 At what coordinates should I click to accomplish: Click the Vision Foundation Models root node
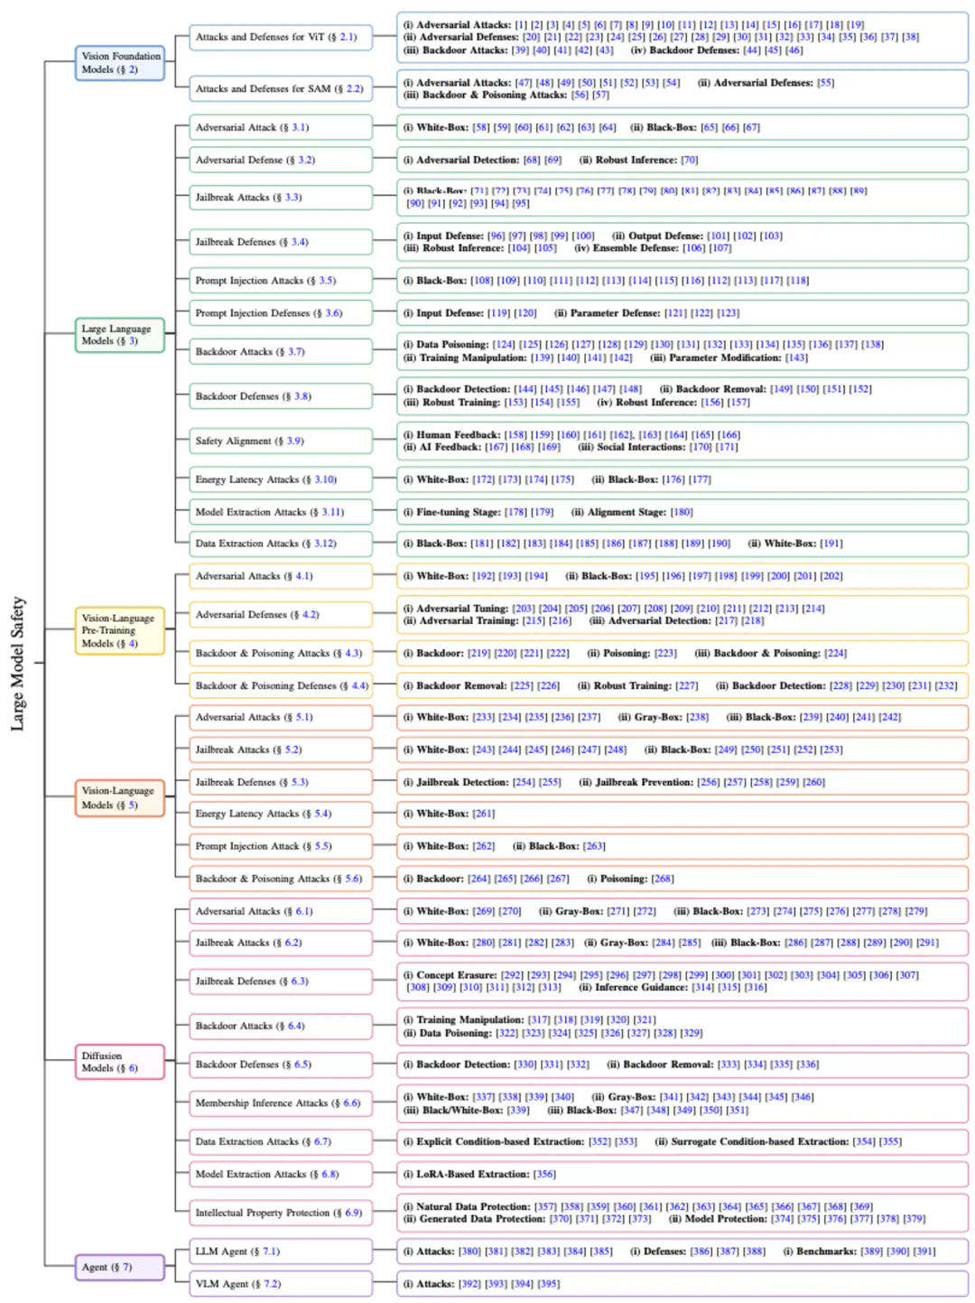click(120, 62)
